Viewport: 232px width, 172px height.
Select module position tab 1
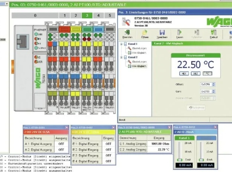tap(64, 15)
